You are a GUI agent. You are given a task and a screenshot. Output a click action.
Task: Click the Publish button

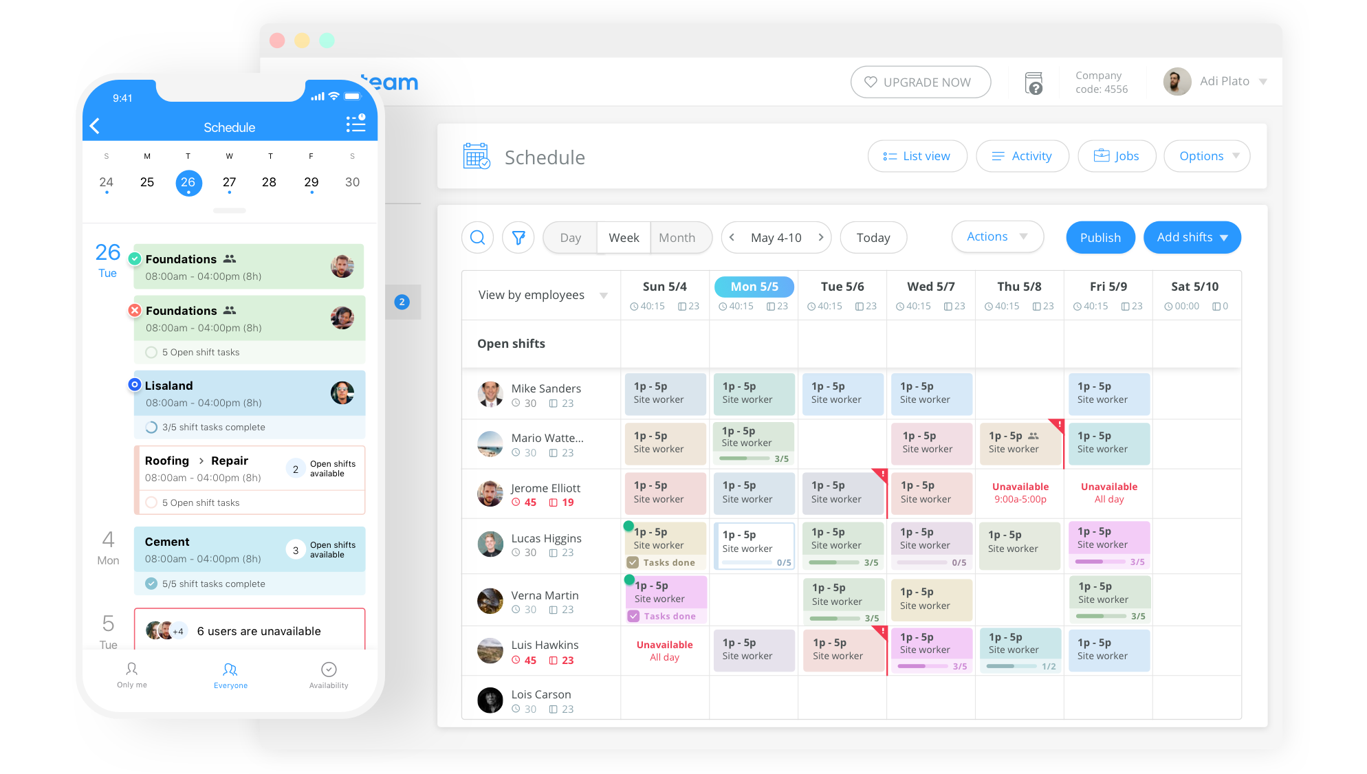(1100, 237)
